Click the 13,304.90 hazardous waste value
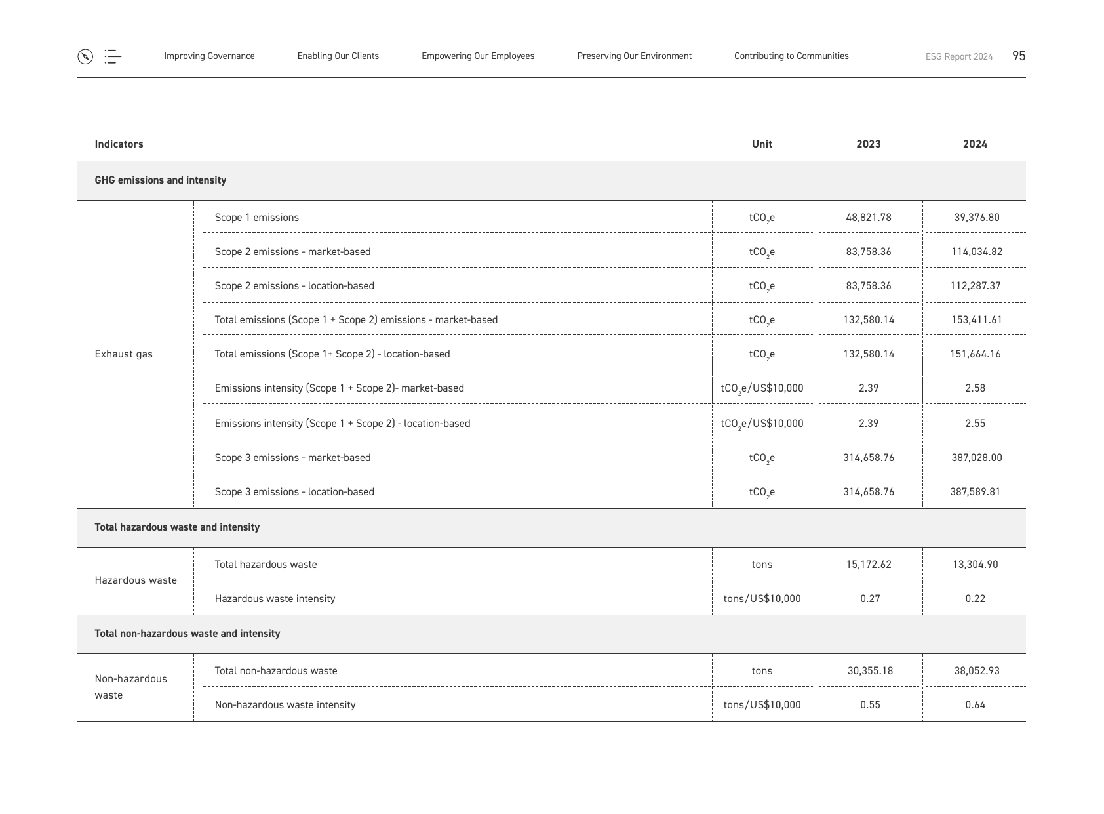The width and height of the screenshot is (1104, 814). click(x=976, y=565)
